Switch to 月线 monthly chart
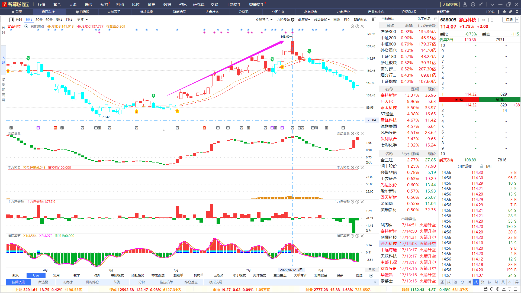521x293 pixels. click(69, 19)
